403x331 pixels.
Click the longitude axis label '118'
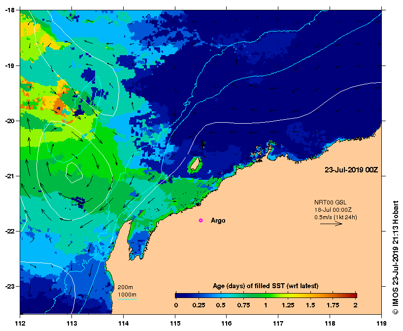click(330, 323)
